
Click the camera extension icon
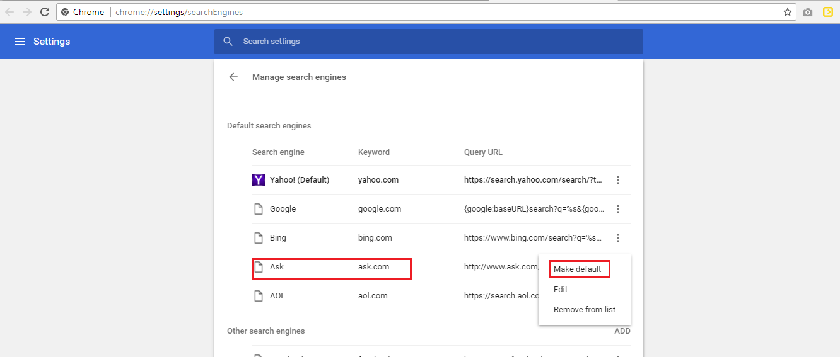[x=808, y=12]
